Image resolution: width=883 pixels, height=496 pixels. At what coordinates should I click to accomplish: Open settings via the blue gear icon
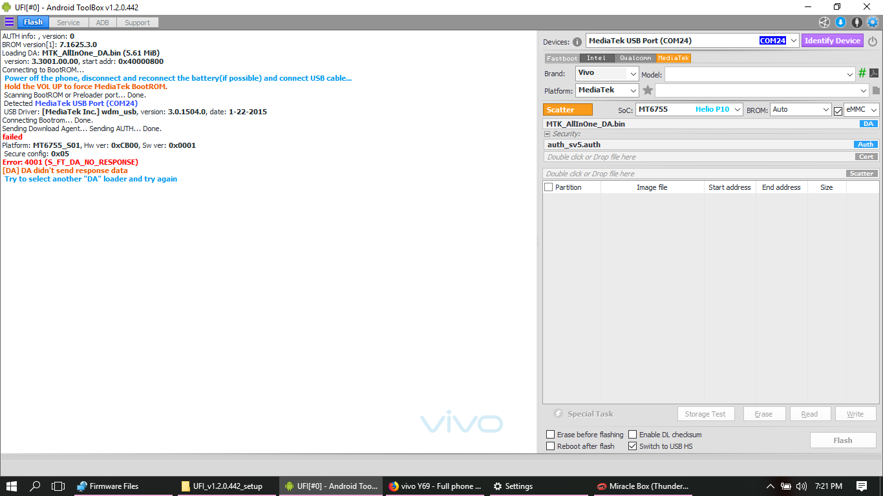click(x=873, y=22)
